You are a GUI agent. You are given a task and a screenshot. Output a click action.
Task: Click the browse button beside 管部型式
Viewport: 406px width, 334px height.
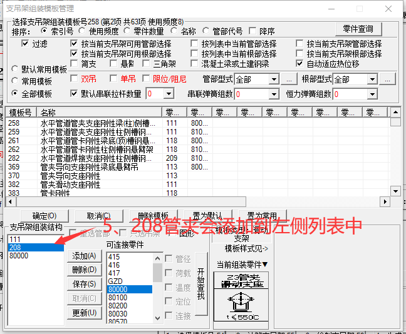coord(288,79)
